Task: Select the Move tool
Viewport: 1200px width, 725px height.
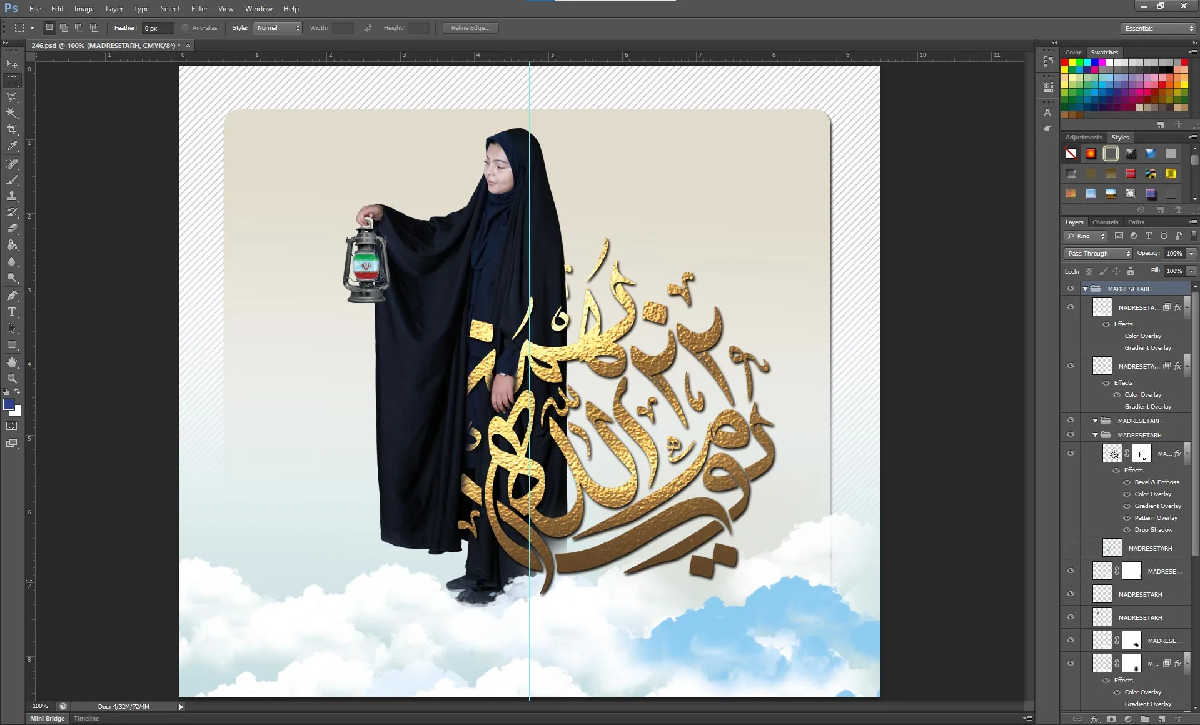Action: pyautogui.click(x=12, y=64)
